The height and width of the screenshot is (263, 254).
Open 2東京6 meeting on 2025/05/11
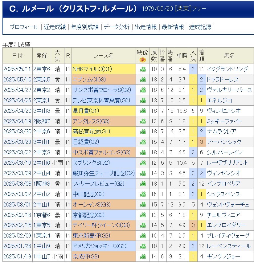click(x=42, y=69)
